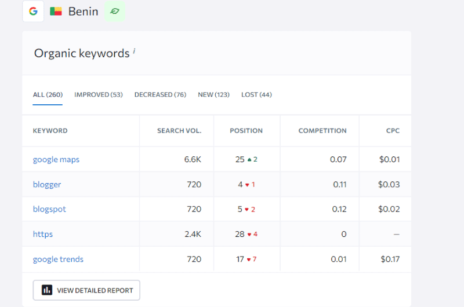The image size is (464, 307).
Task: Click position 25 in google maps row
Action: pyautogui.click(x=240, y=159)
